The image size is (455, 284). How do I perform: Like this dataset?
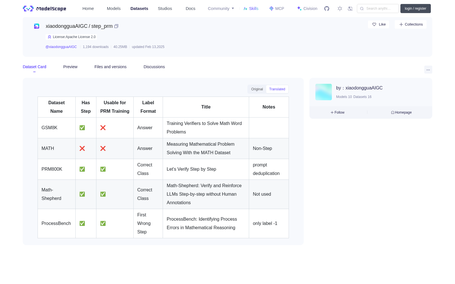tap(379, 24)
